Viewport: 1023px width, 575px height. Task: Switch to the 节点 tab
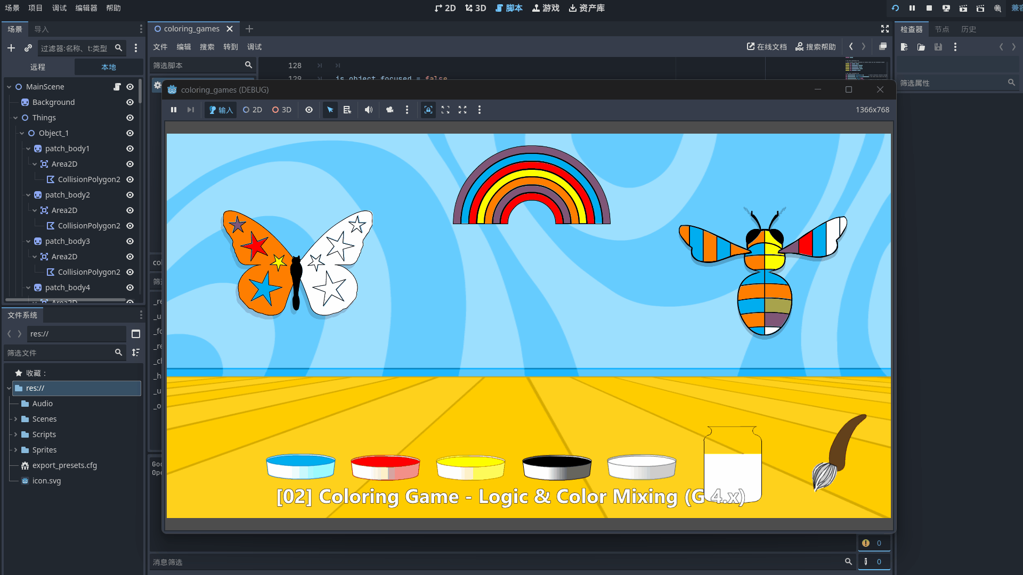(x=941, y=29)
